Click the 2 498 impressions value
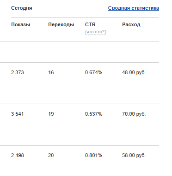 18,155
